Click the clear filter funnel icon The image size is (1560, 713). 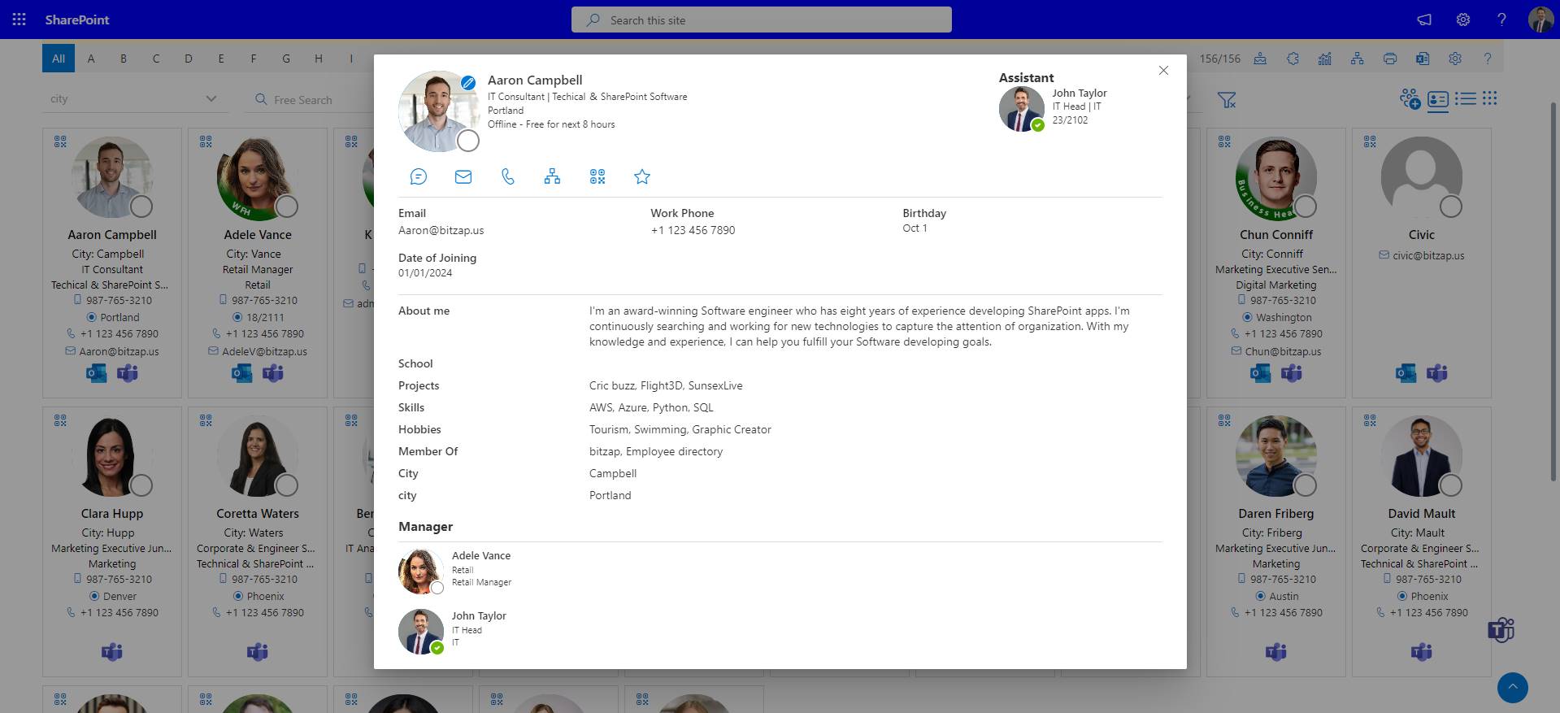coord(1227,100)
